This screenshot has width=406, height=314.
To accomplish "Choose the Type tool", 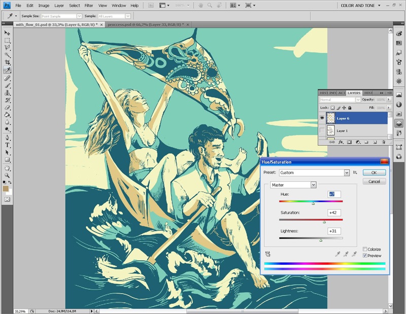I will pyautogui.click(x=7, y=145).
